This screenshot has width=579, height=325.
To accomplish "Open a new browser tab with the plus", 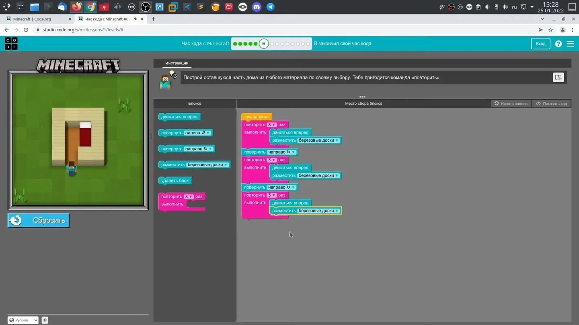I will (x=153, y=19).
